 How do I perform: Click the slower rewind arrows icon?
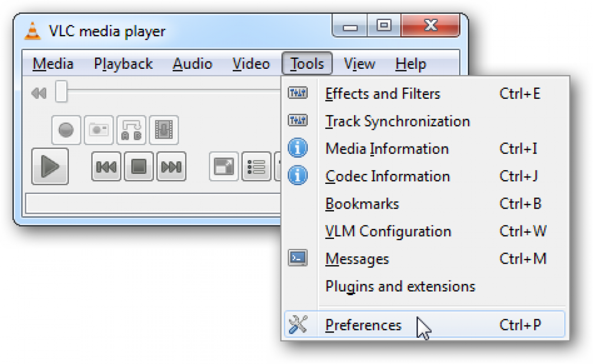38,92
